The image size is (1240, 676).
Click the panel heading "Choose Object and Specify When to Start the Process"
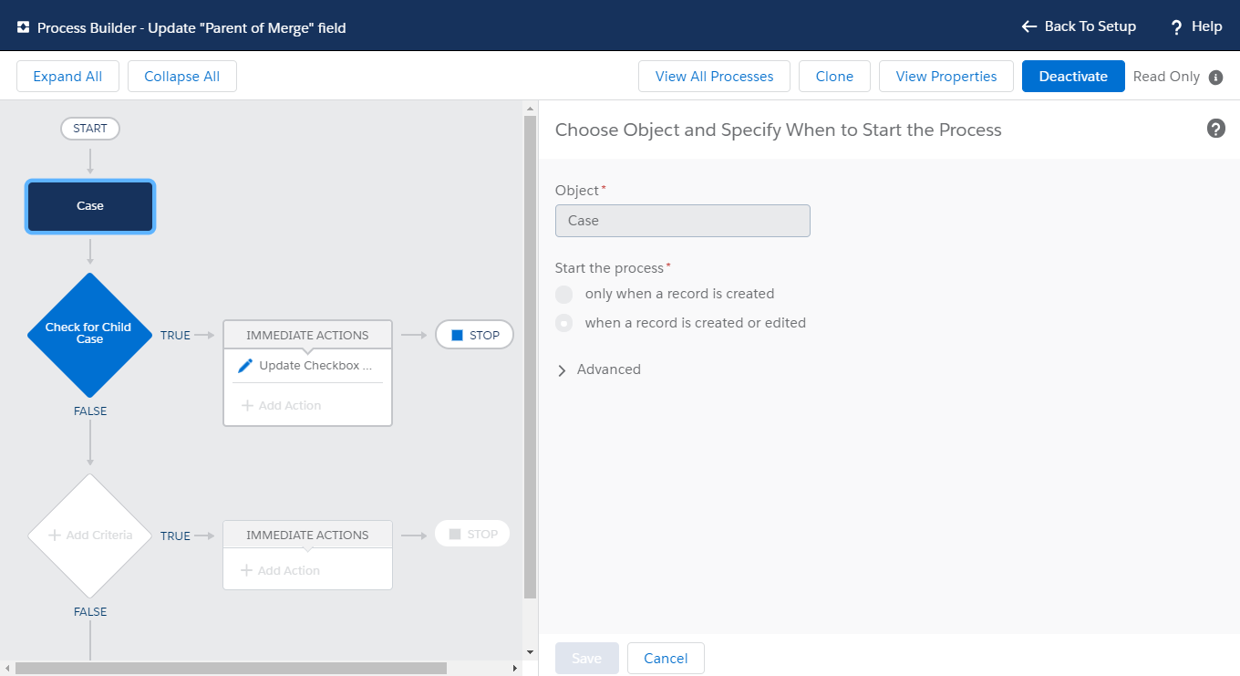point(779,130)
